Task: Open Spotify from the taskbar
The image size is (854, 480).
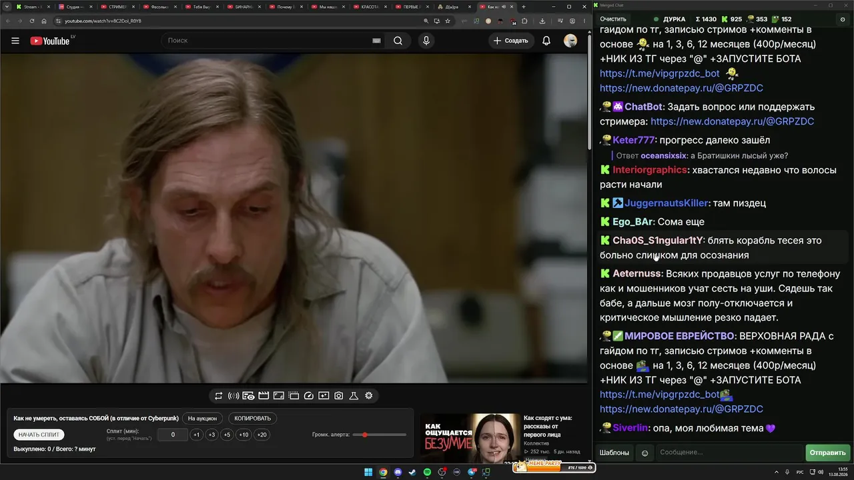Action: coord(427,473)
